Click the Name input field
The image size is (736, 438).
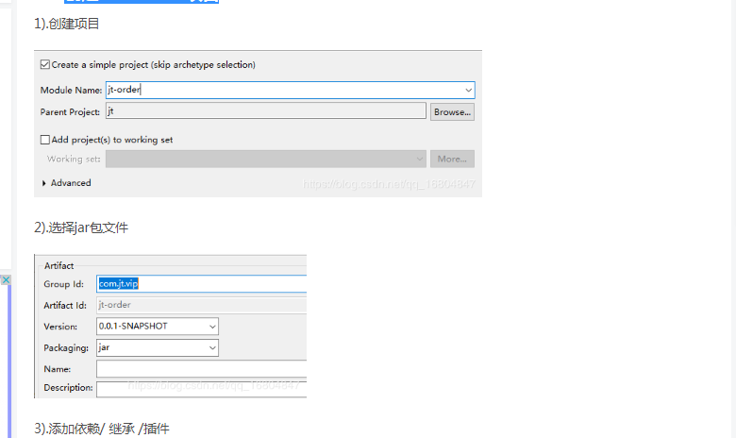201,368
